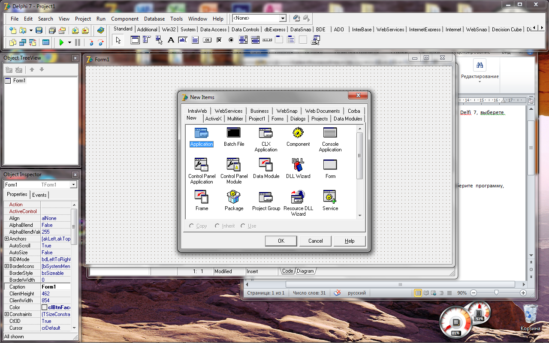Select the ScrollBar component icon
The image size is (549, 343).
pyautogui.click(x=267, y=40)
